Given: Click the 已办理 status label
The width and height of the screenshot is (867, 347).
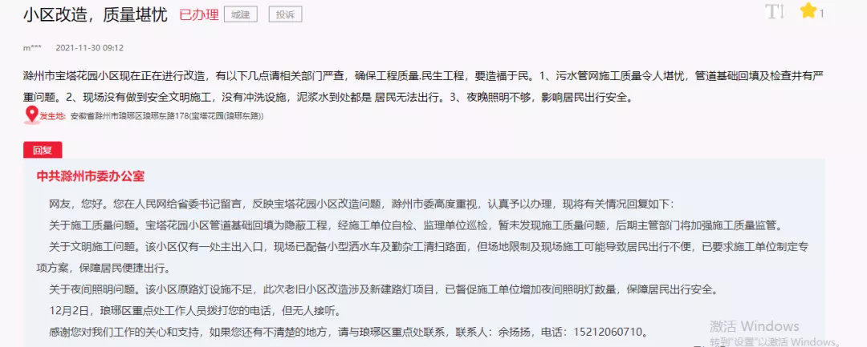Looking at the screenshot, I should tap(199, 15).
